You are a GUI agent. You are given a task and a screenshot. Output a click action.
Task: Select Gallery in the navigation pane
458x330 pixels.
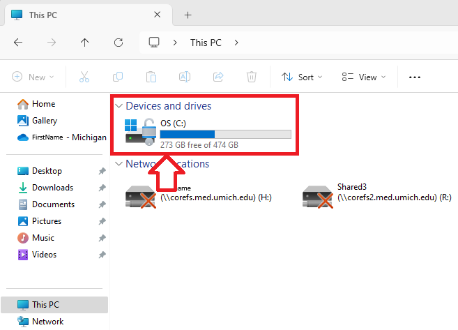[45, 121]
